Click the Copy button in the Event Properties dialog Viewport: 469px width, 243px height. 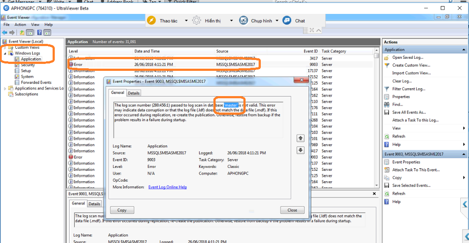[x=122, y=210]
